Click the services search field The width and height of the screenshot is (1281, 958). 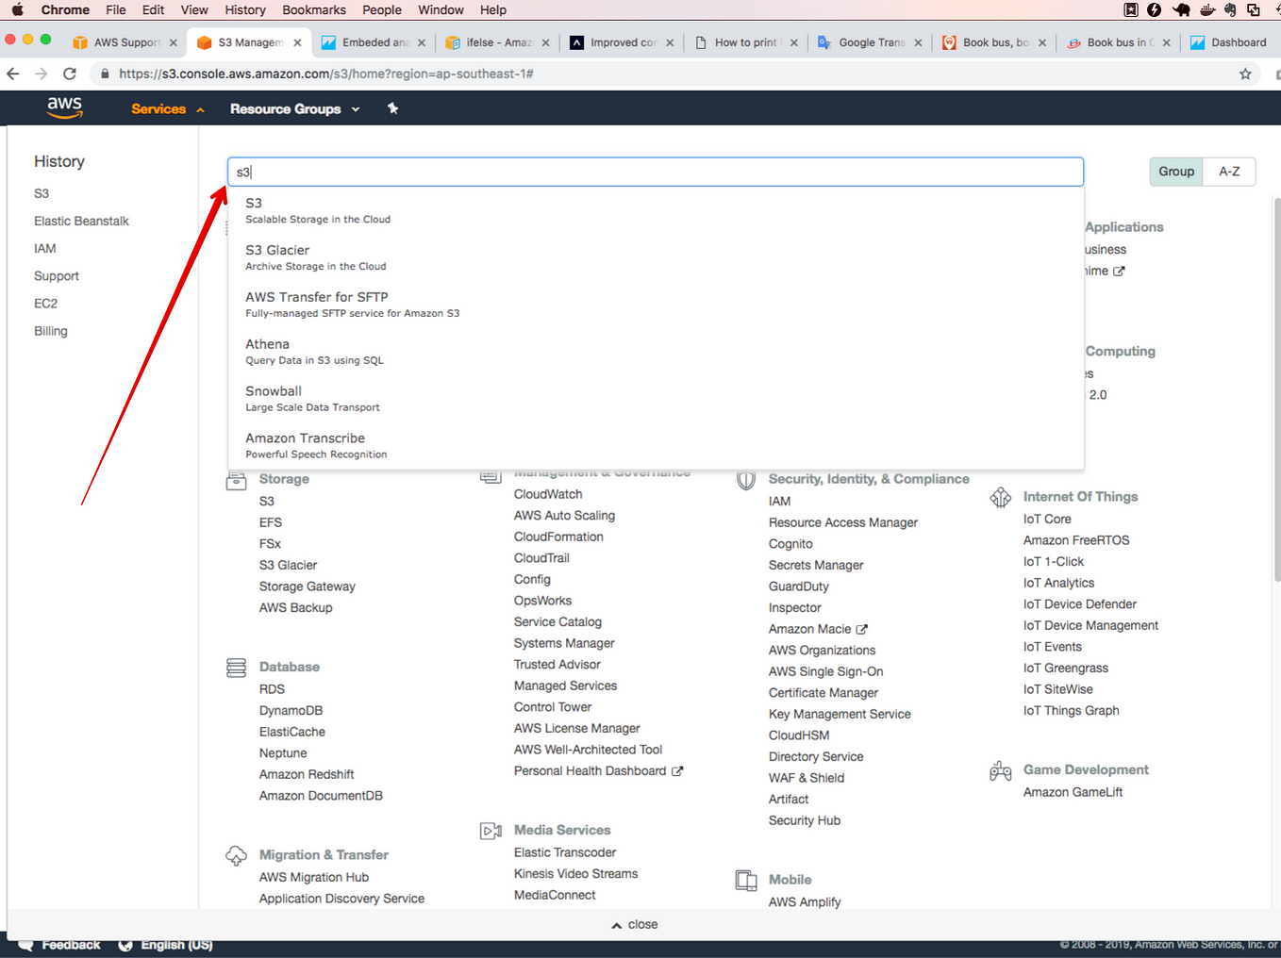pyautogui.click(x=656, y=172)
